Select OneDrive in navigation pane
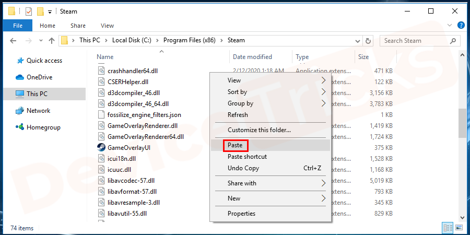 [39, 77]
